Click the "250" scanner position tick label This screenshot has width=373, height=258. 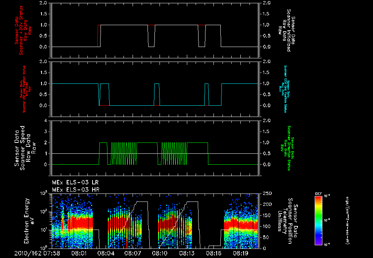268,193
